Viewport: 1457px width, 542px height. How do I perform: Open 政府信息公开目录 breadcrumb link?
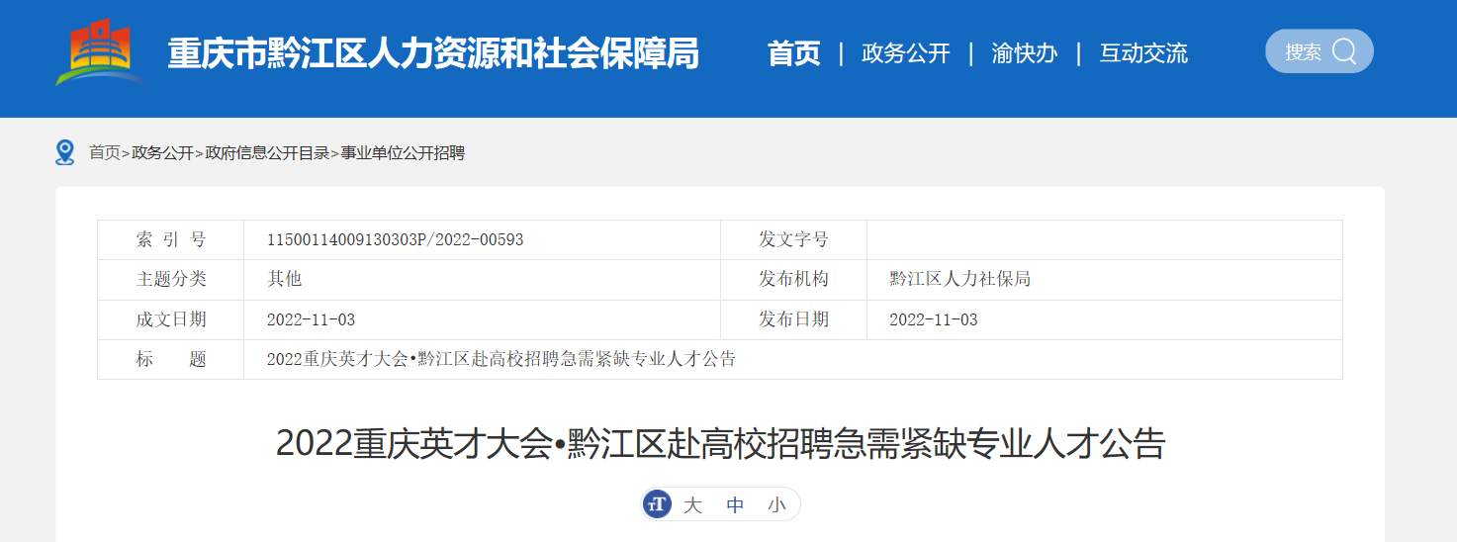tap(267, 153)
